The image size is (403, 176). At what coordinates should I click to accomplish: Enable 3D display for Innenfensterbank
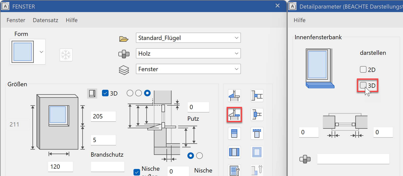pyautogui.click(x=363, y=85)
